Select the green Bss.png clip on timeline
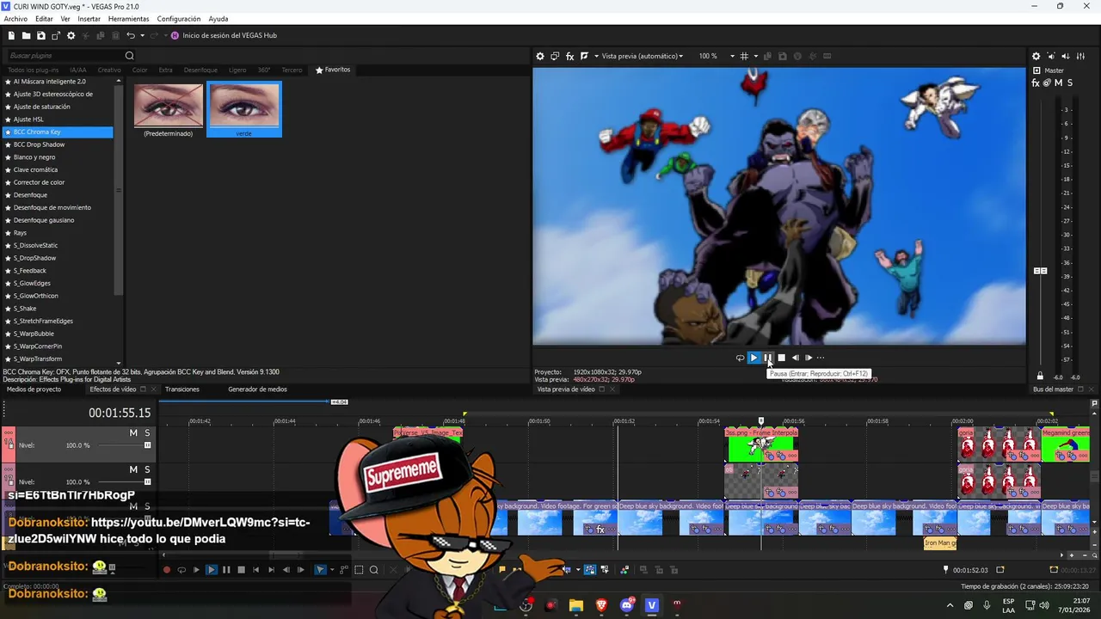The image size is (1101, 619). tap(761, 444)
